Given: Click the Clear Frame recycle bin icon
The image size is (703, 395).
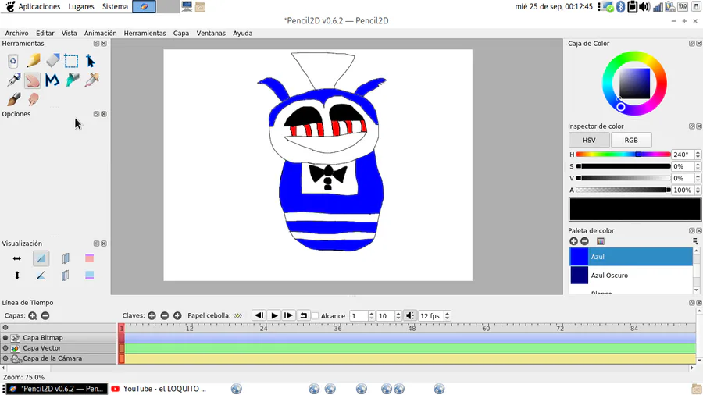Looking at the screenshot, I should (13, 61).
